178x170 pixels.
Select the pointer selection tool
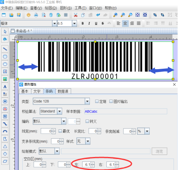point(5,32)
